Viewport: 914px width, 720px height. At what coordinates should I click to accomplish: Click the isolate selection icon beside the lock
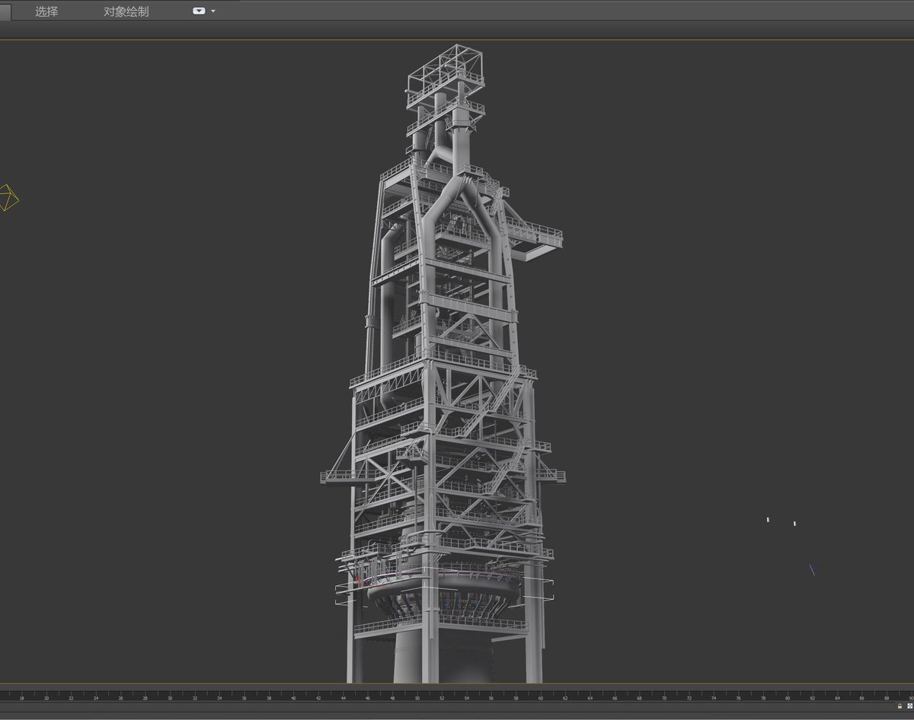(x=909, y=706)
